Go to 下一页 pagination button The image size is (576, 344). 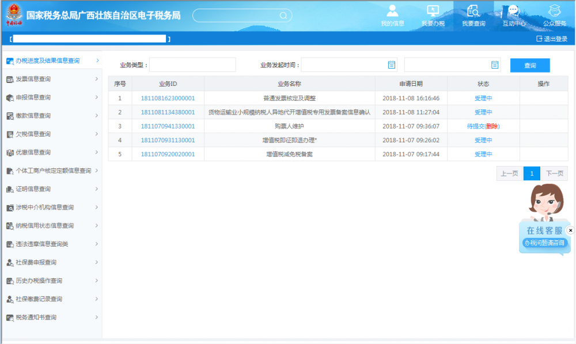[x=554, y=173]
